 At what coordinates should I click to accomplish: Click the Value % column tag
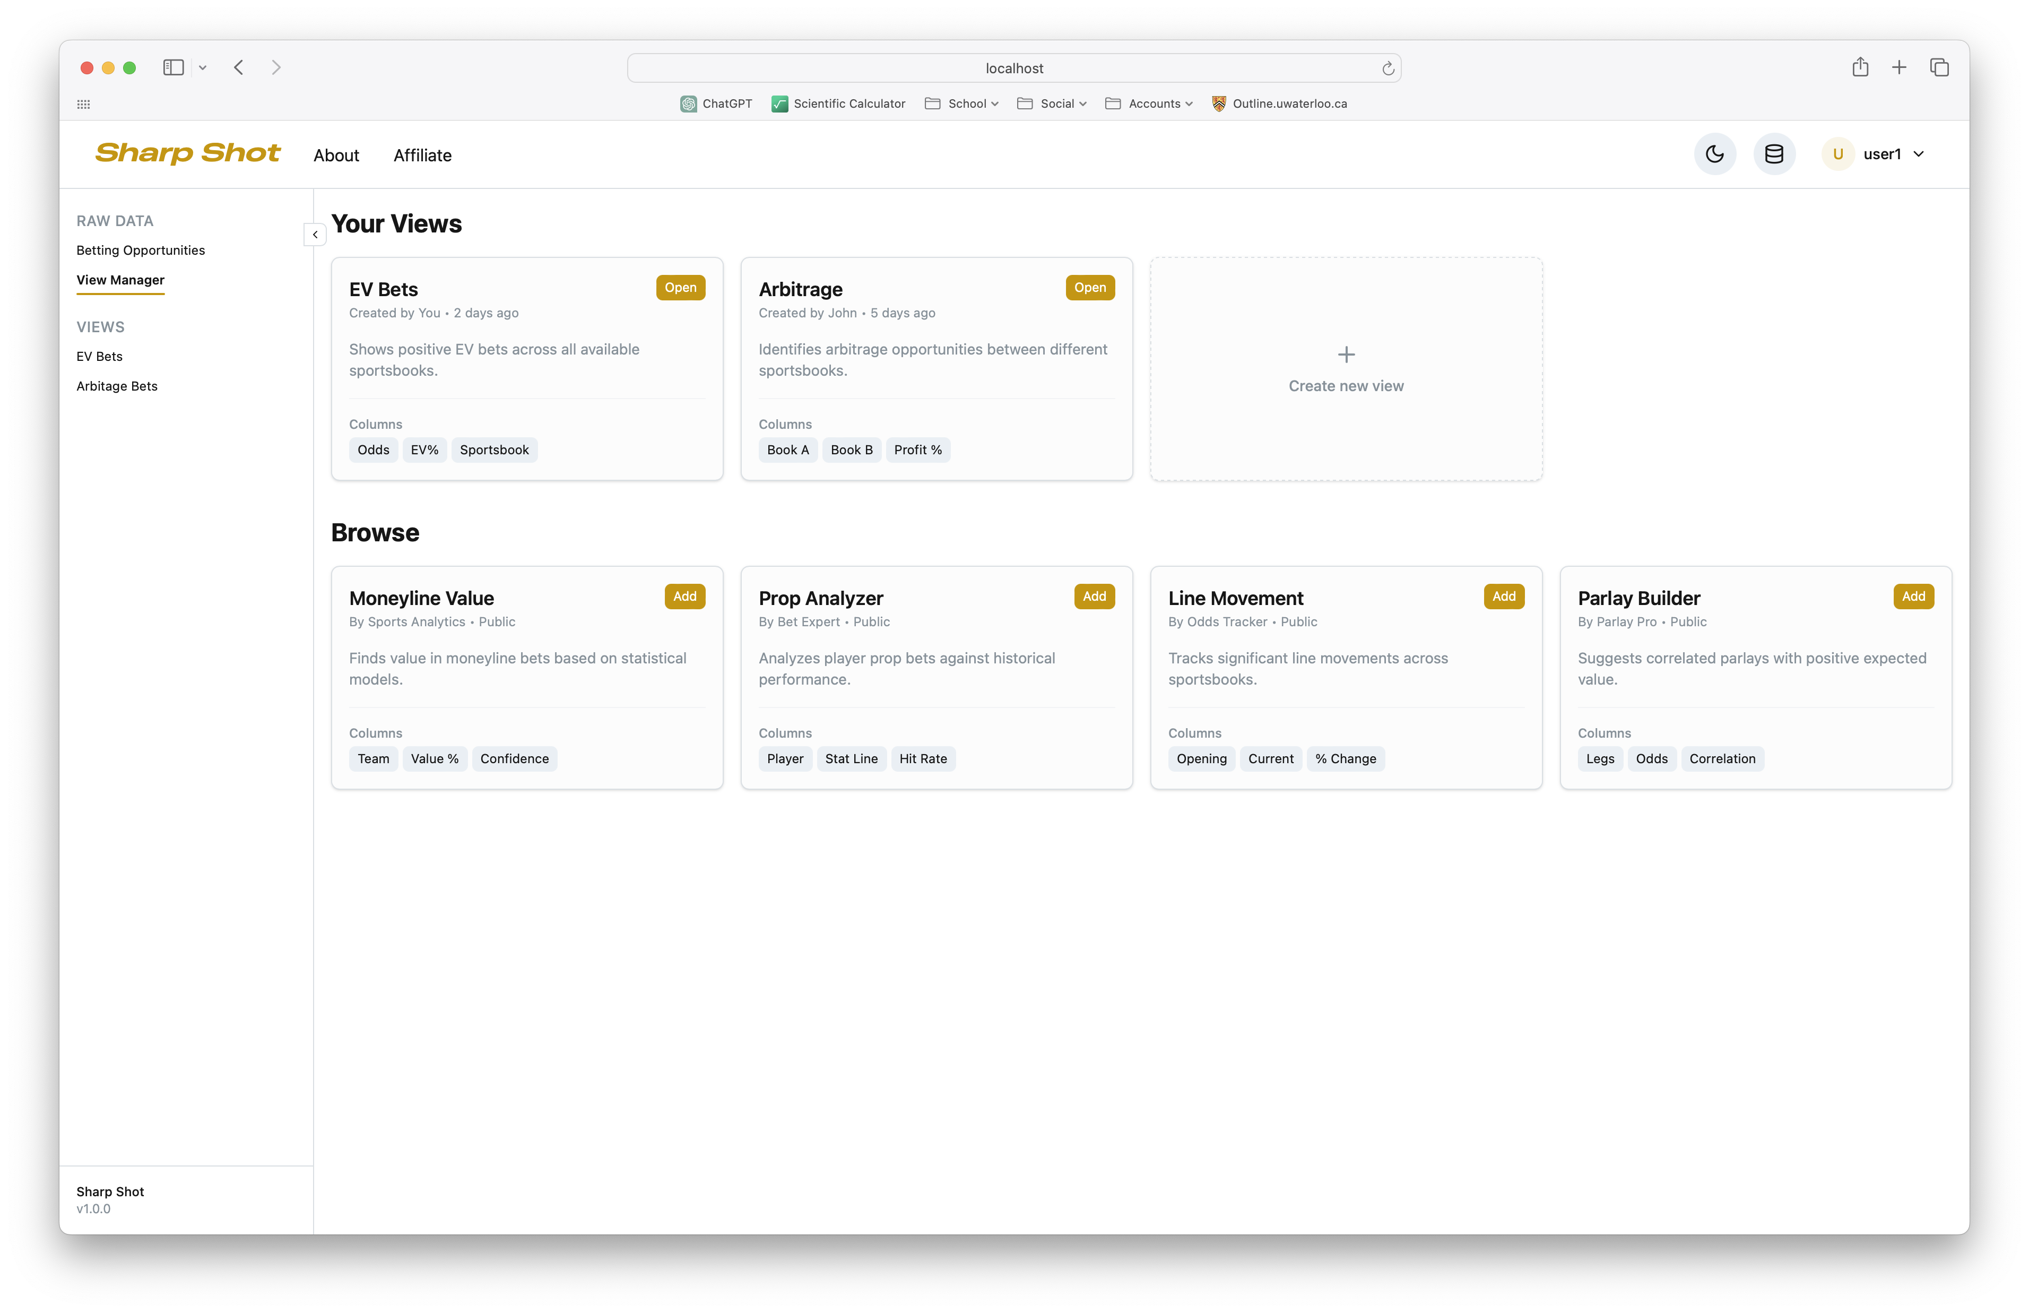435,759
